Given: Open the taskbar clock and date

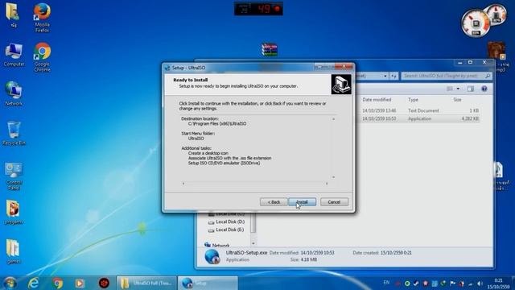Looking at the screenshot, I should point(499,284).
